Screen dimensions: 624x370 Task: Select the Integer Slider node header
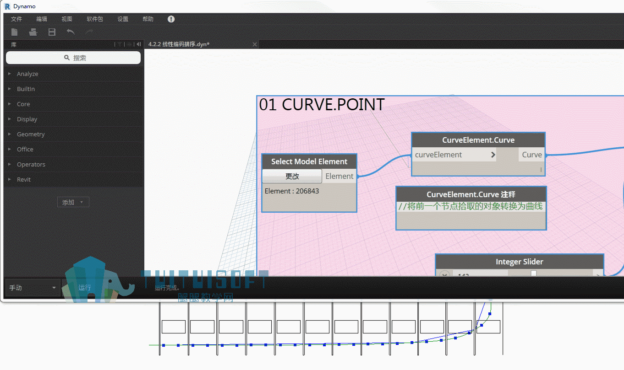point(520,262)
